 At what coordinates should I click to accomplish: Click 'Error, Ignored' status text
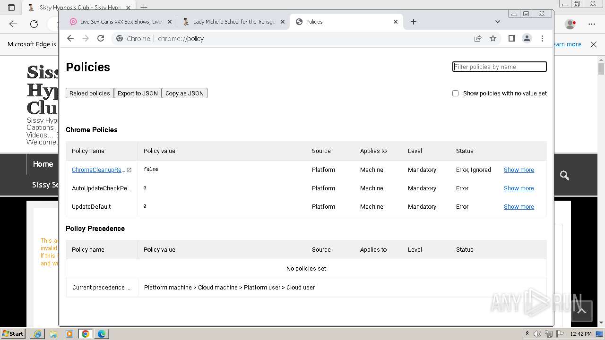coord(474,170)
